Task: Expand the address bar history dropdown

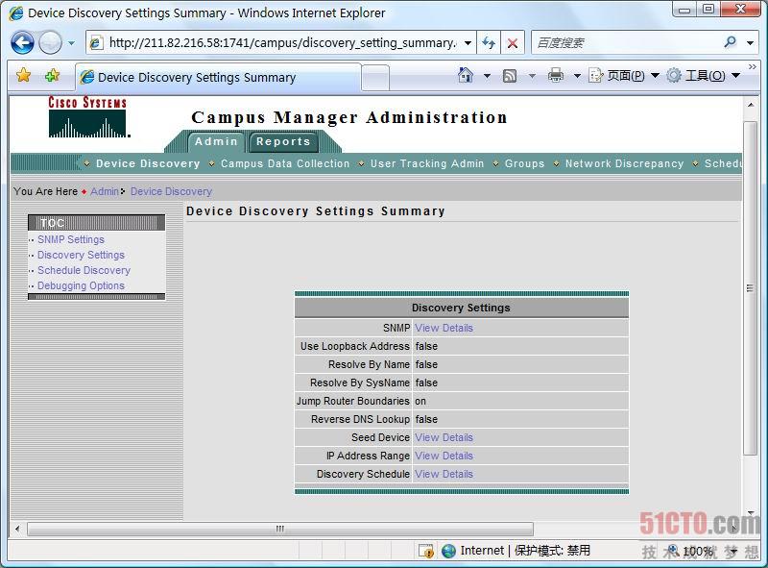Action: click(x=468, y=43)
